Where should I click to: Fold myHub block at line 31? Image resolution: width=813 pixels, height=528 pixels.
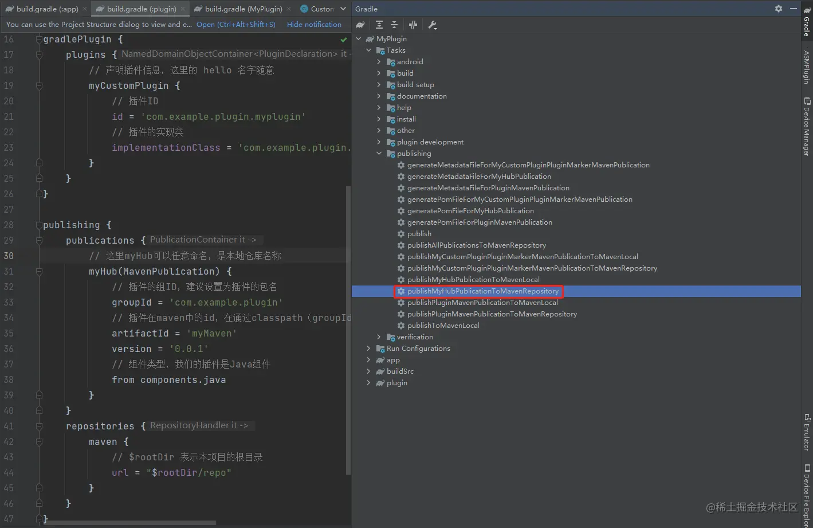(39, 272)
